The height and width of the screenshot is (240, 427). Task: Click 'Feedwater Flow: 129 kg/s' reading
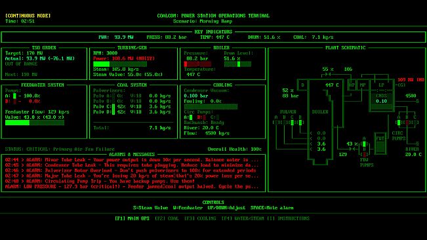pos(37,112)
